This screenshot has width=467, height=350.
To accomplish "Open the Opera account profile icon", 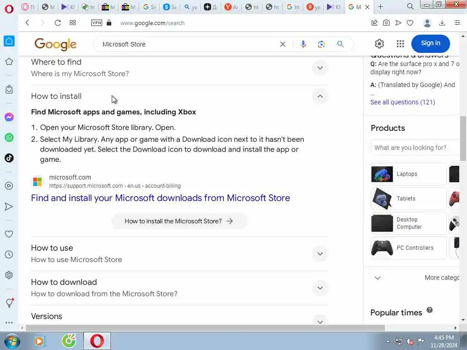I will (427, 23).
